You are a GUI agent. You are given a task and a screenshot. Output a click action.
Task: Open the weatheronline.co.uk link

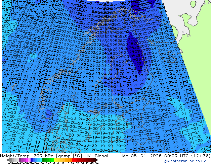pos(185,161)
